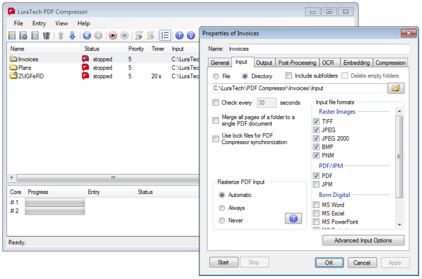Screen dimensions: 422x279
Task: Click the red status icon in Plans row
Action: coord(86,67)
